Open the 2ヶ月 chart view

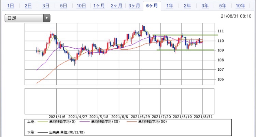point(117,6)
